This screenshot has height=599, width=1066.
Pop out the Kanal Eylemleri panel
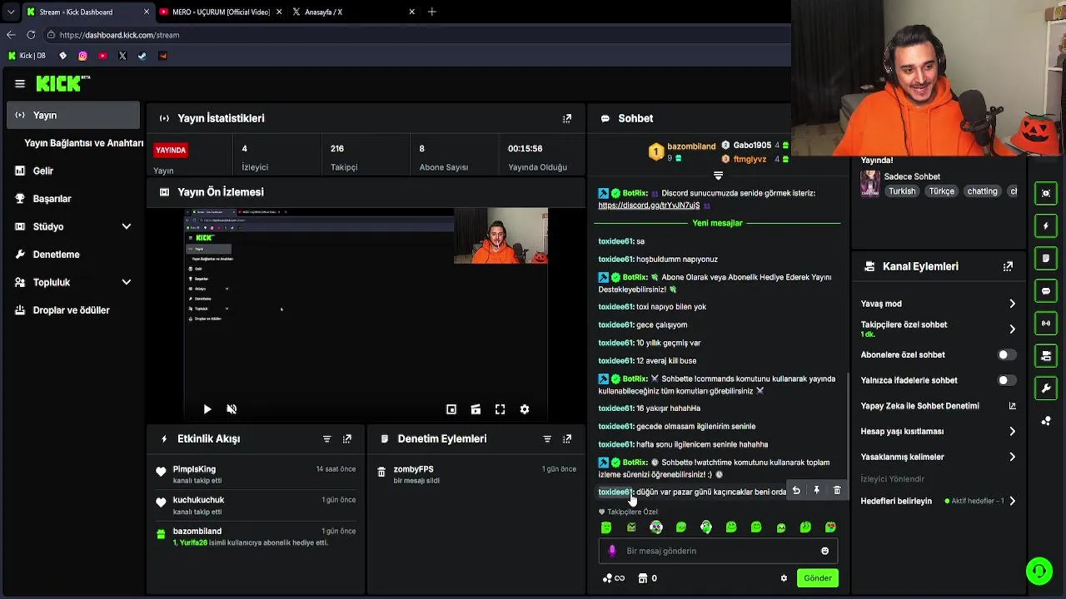click(1008, 266)
